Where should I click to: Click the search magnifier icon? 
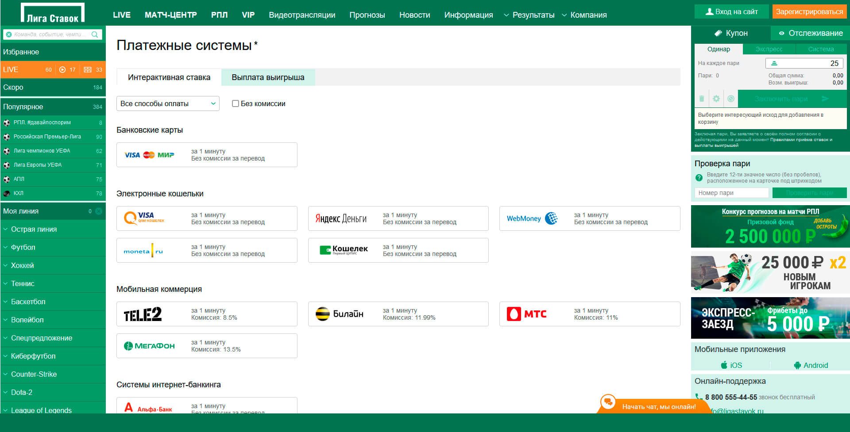point(95,34)
